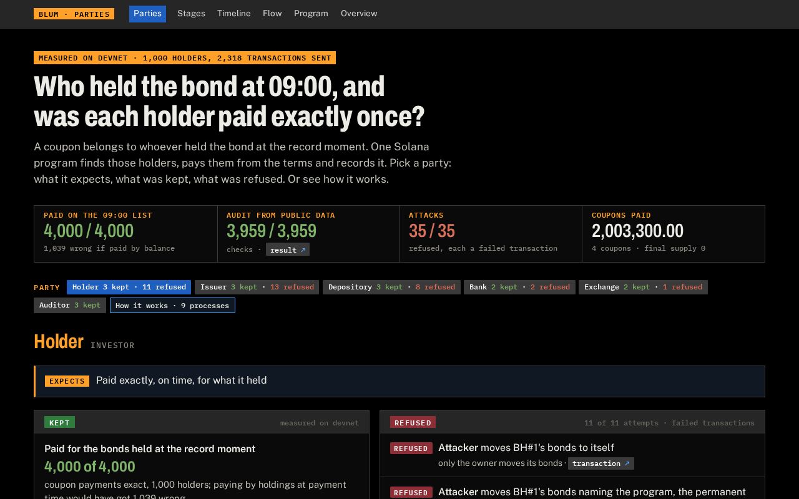Click the Holder section heading

pos(59,342)
